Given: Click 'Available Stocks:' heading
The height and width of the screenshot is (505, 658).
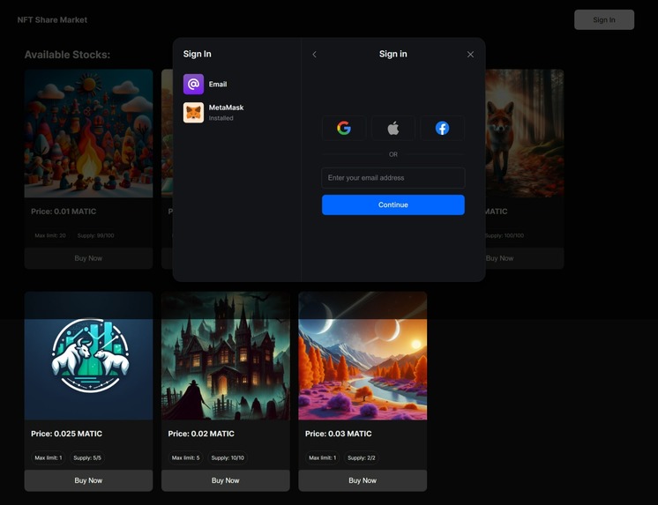Looking at the screenshot, I should [67, 55].
